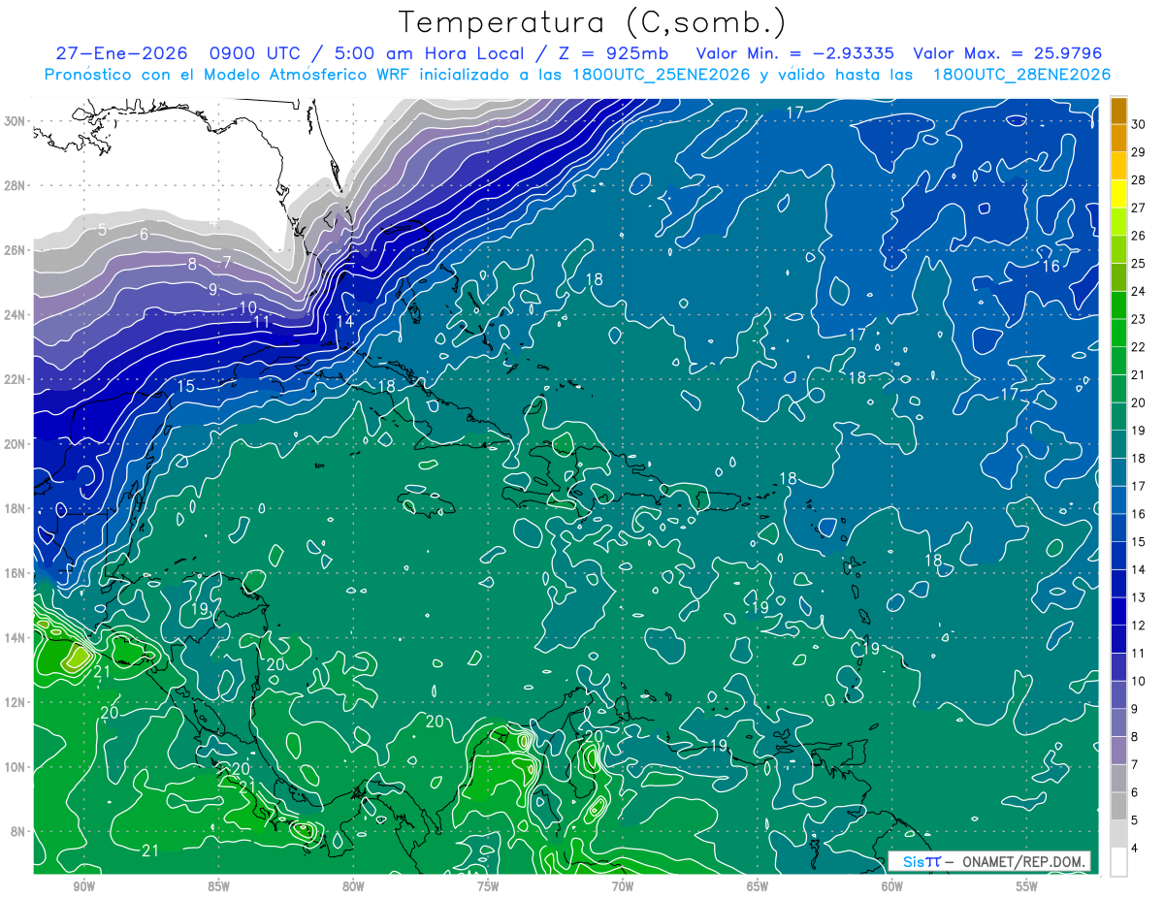
Task: Select the '1800UTC_28ENE2026' valid-until time text
Action: click(1021, 75)
